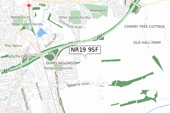
Task: Click the B1135 Yaxham Road label
Action: click(x=59, y=90)
